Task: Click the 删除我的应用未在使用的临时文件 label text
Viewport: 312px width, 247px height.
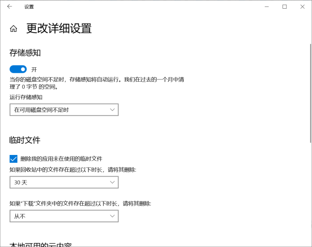Action: pos(61,159)
